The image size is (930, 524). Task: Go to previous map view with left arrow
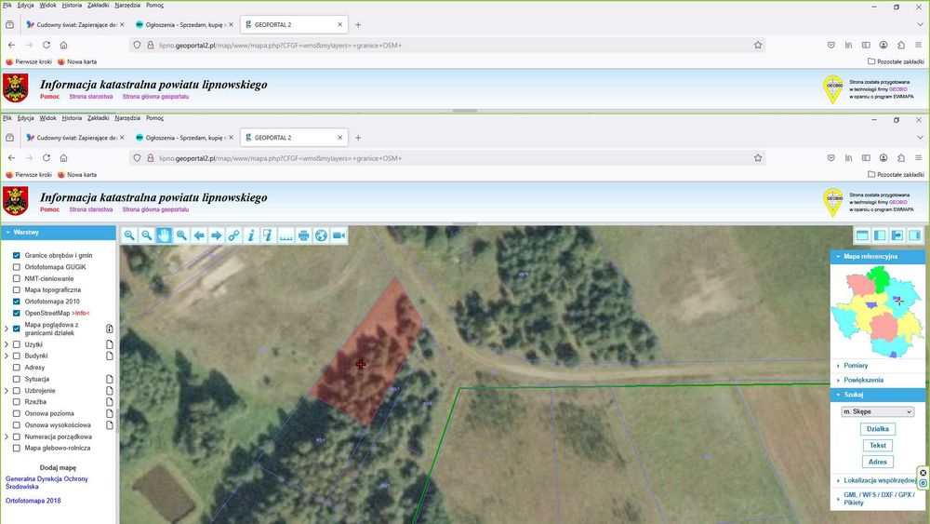[x=199, y=235]
